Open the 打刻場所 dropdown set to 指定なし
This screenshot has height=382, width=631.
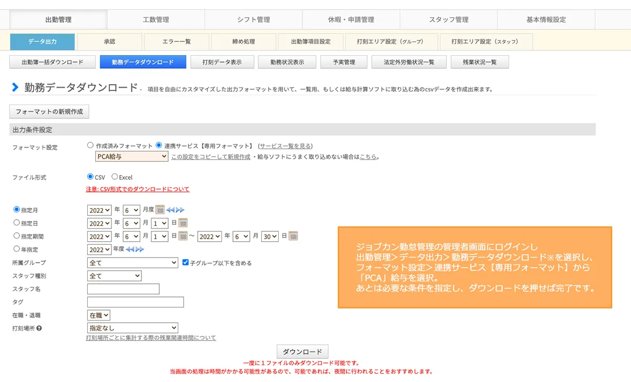click(133, 328)
